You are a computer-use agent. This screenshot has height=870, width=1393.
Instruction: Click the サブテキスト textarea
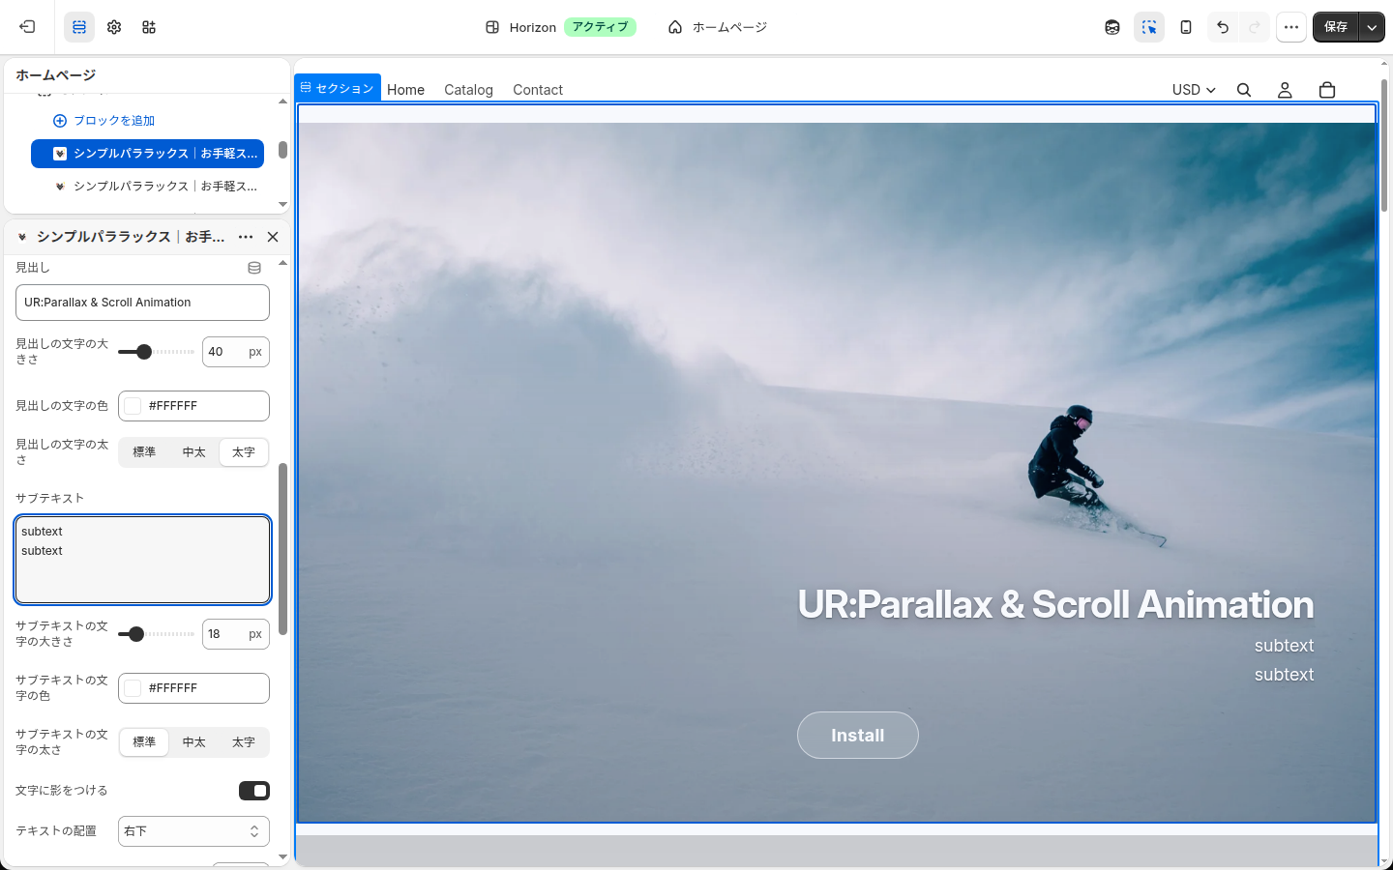pos(142,560)
